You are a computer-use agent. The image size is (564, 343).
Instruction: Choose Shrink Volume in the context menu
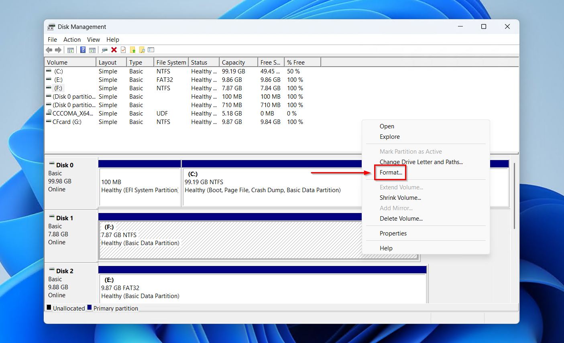pyautogui.click(x=400, y=197)
